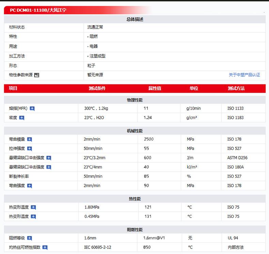This screenshot has width=269, height=254.
Task: Select the PC DCM01-1110B/大风江宁 title tab
Action: click(38, 10)
